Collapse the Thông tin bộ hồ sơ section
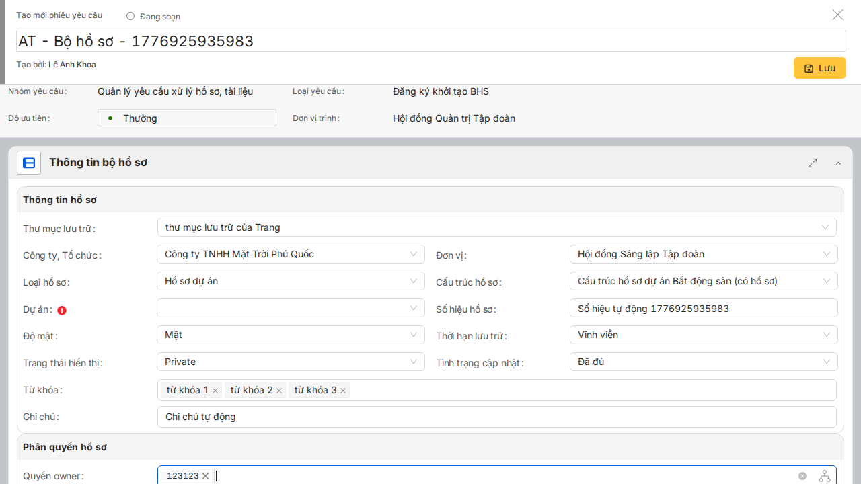The width and height of the screenshot is (861, 484). click(838, 163)
